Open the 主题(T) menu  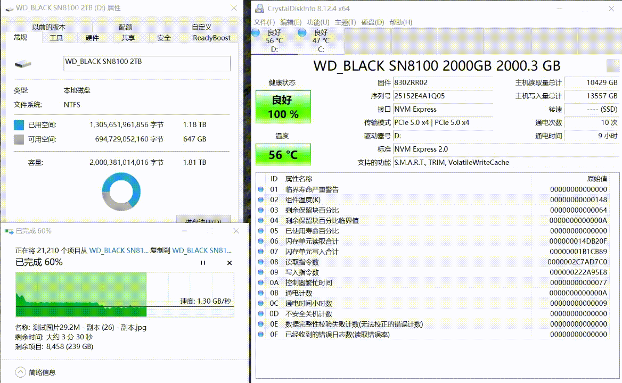(x=345, y=22)
